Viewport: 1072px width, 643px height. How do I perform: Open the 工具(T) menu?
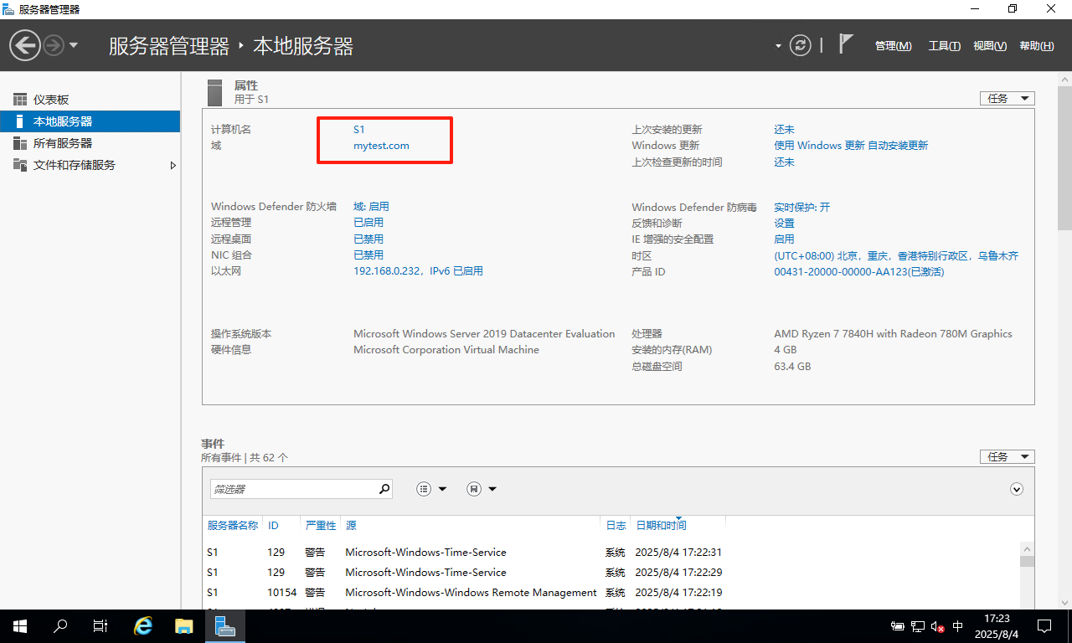944,46
